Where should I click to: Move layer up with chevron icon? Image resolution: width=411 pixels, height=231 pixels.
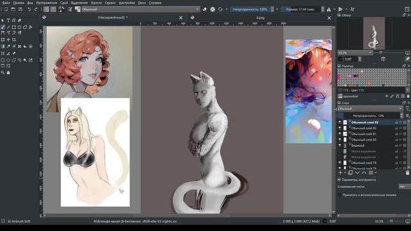coord(364,173)
